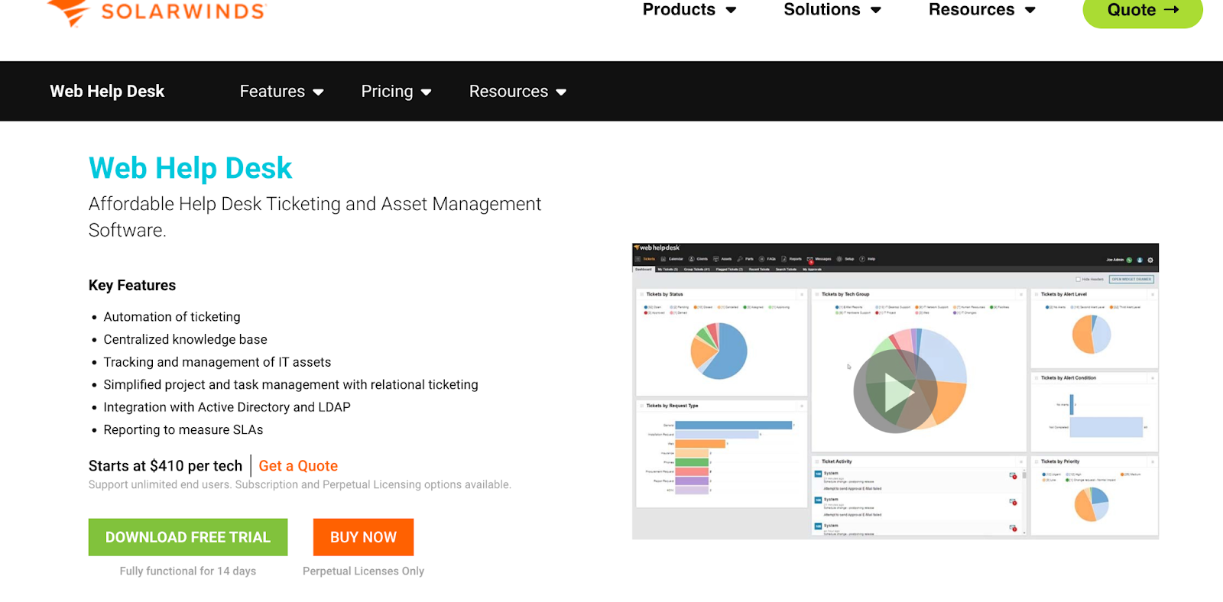Open Ticket Activity widget menu icon
This screenshot has width=1223, height=602.
(1021, 461)
